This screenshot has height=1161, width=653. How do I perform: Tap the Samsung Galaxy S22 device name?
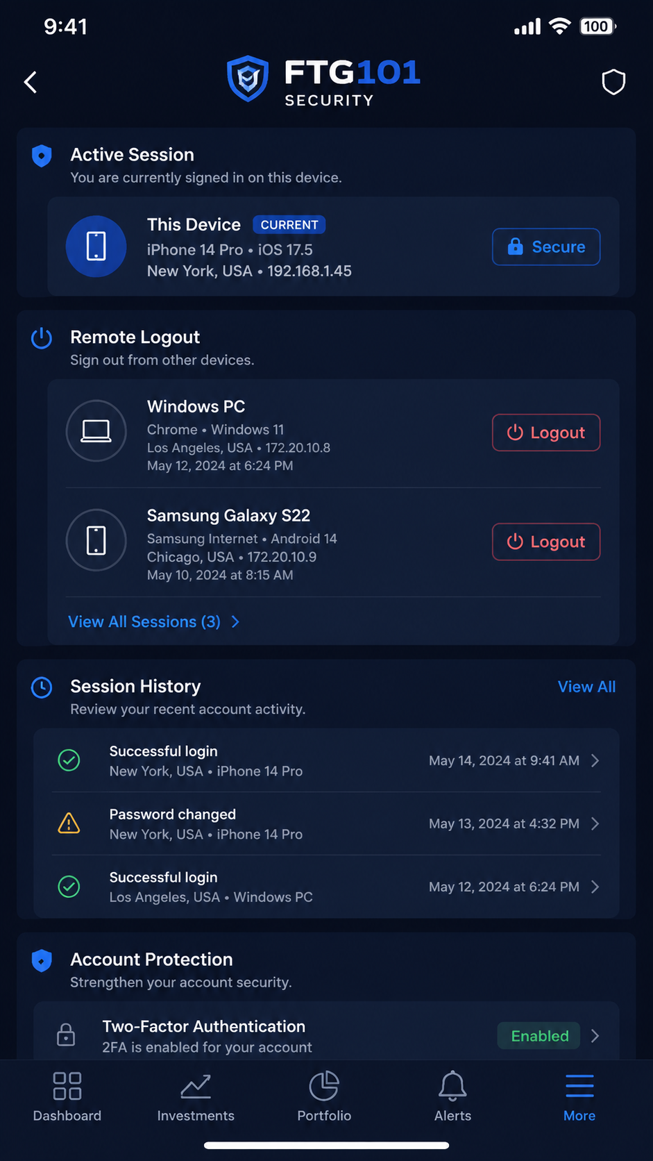tap(228, 516)
